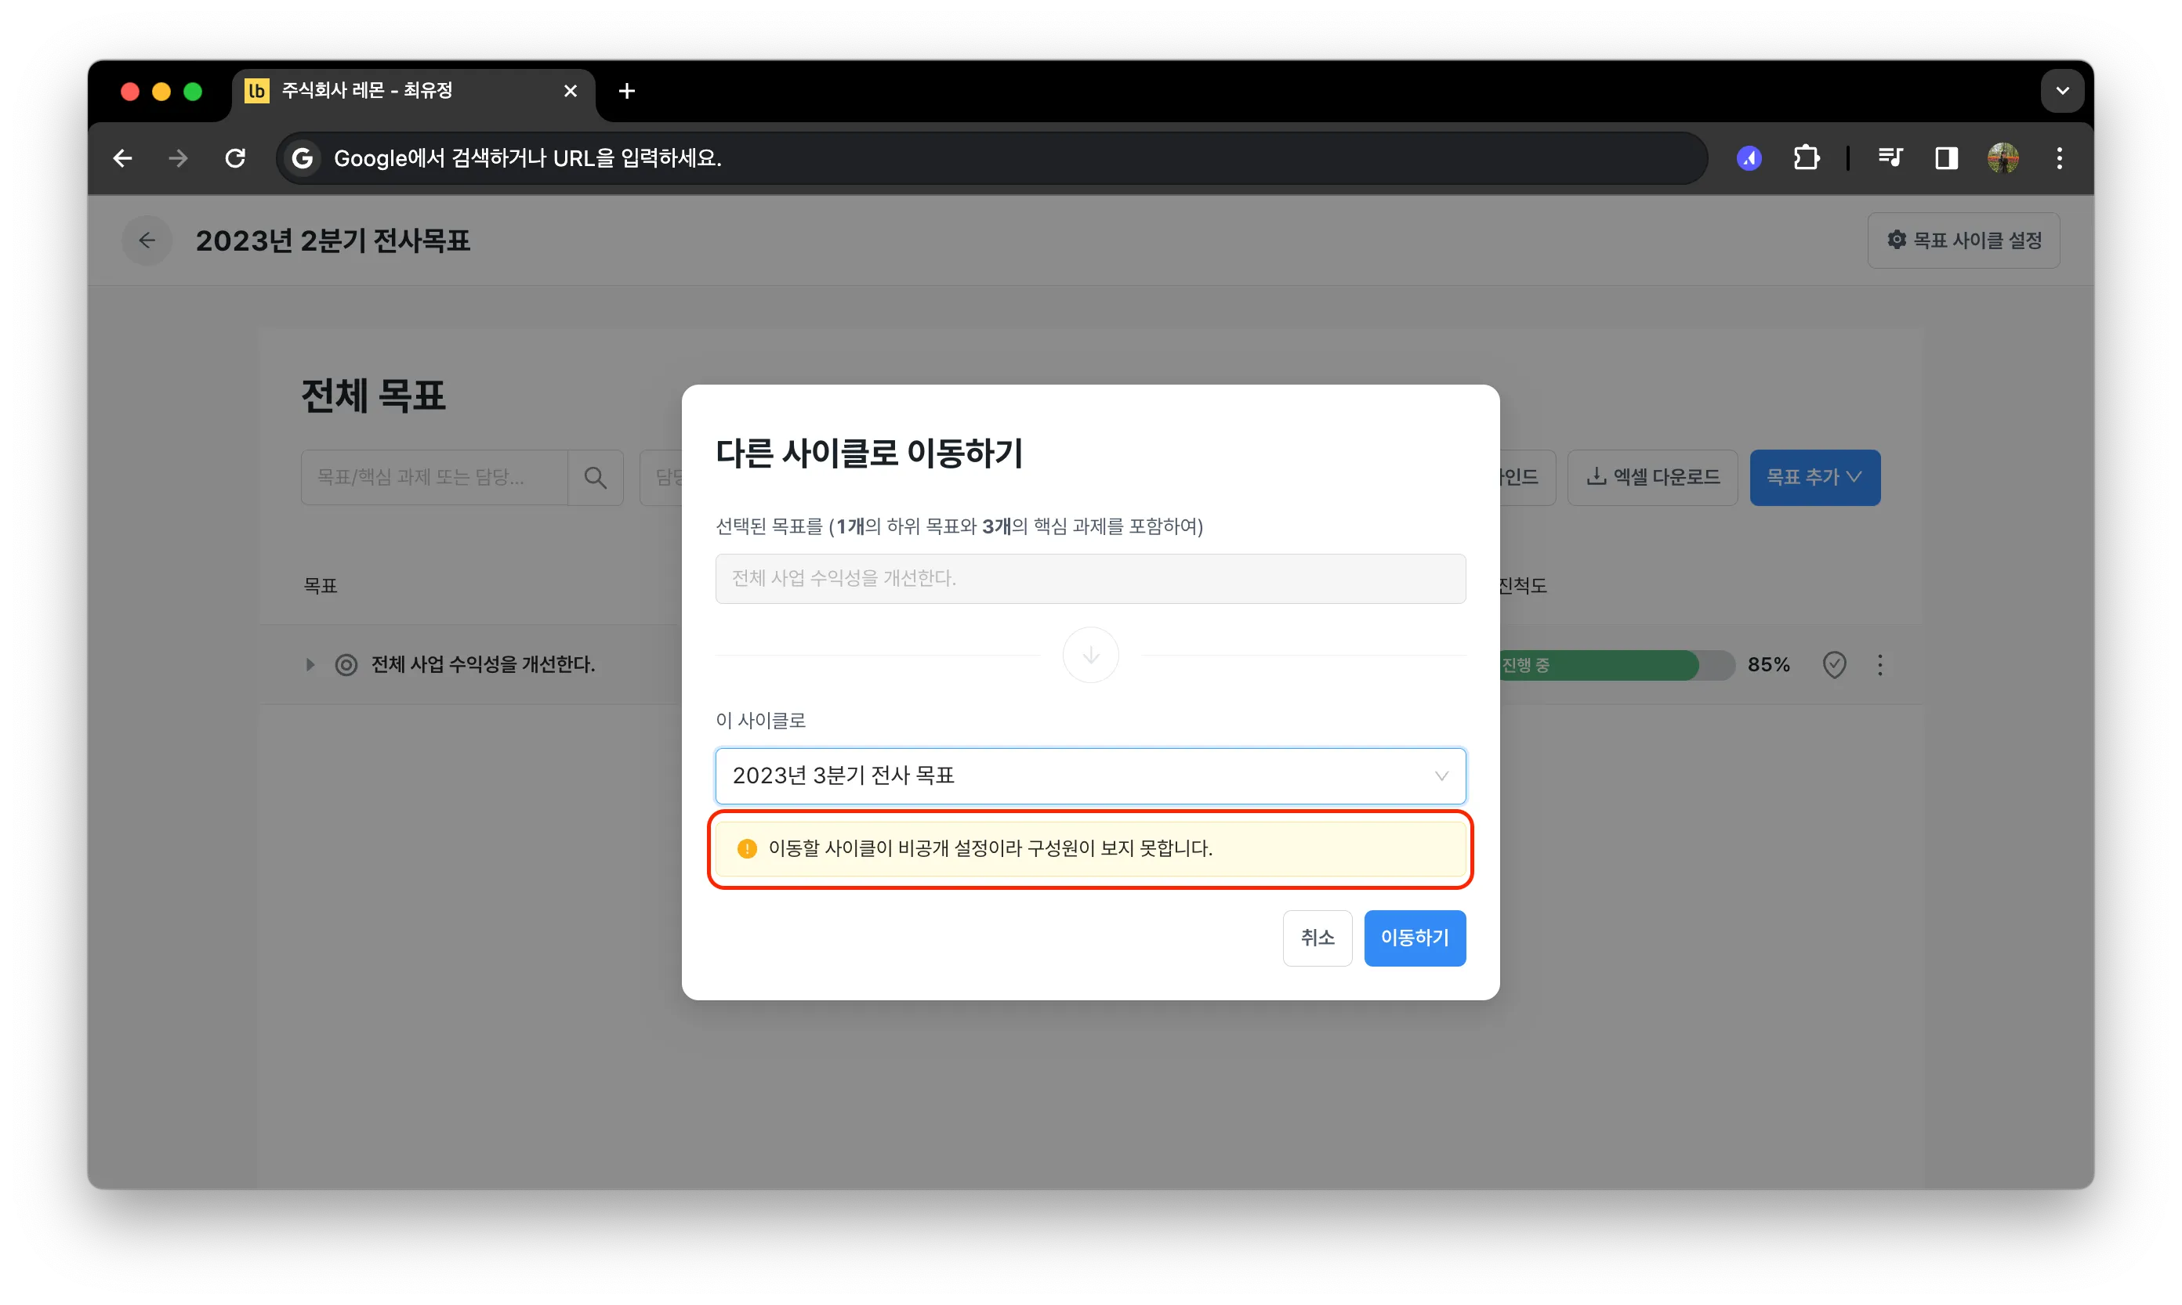Image resolution: width=2182 pixels, height=1305 pixels.
Task: Click the Google address bar
Action: tap(991, 158)
